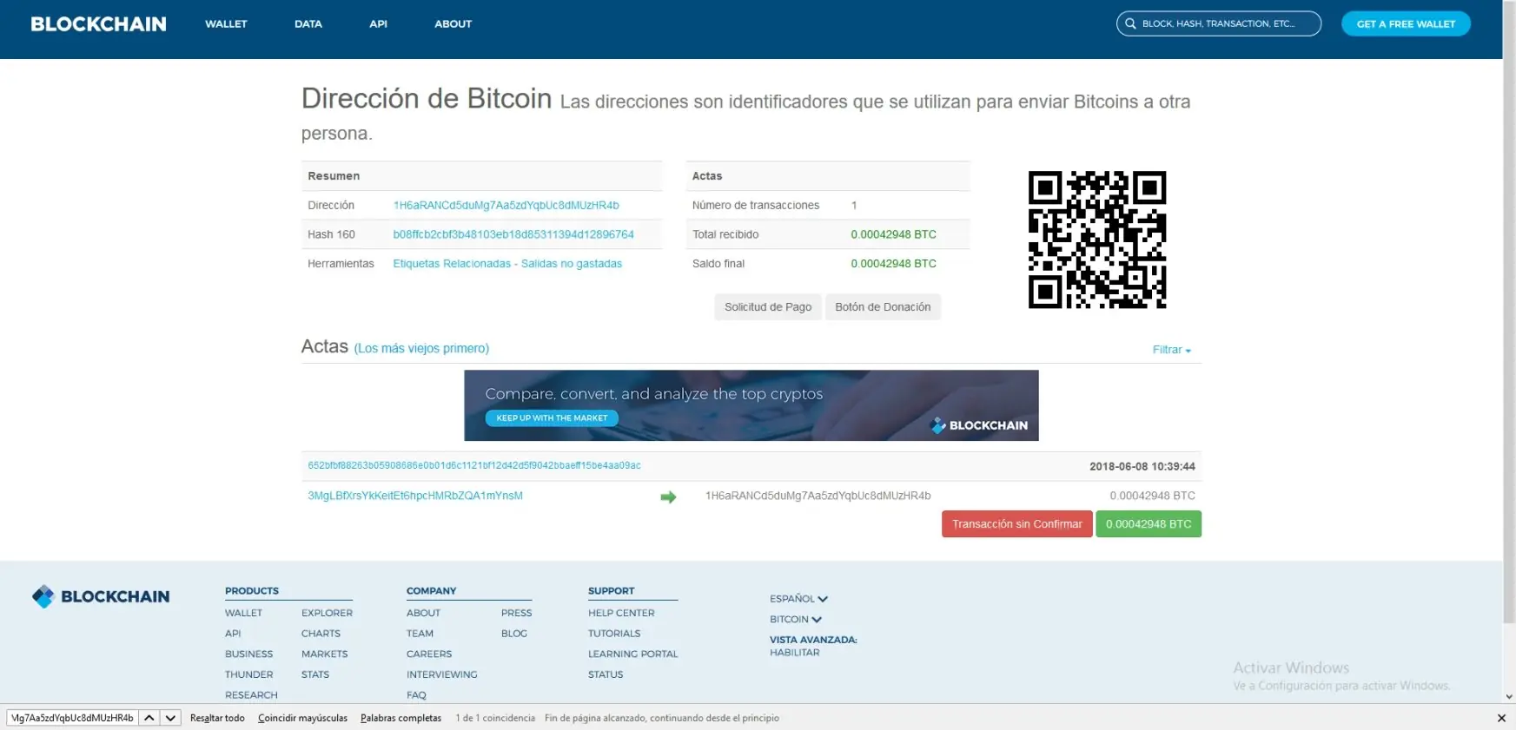Click the Blockchain logo in the top header
Viewport: 1516px width, 730px height.
coord(98,24)
